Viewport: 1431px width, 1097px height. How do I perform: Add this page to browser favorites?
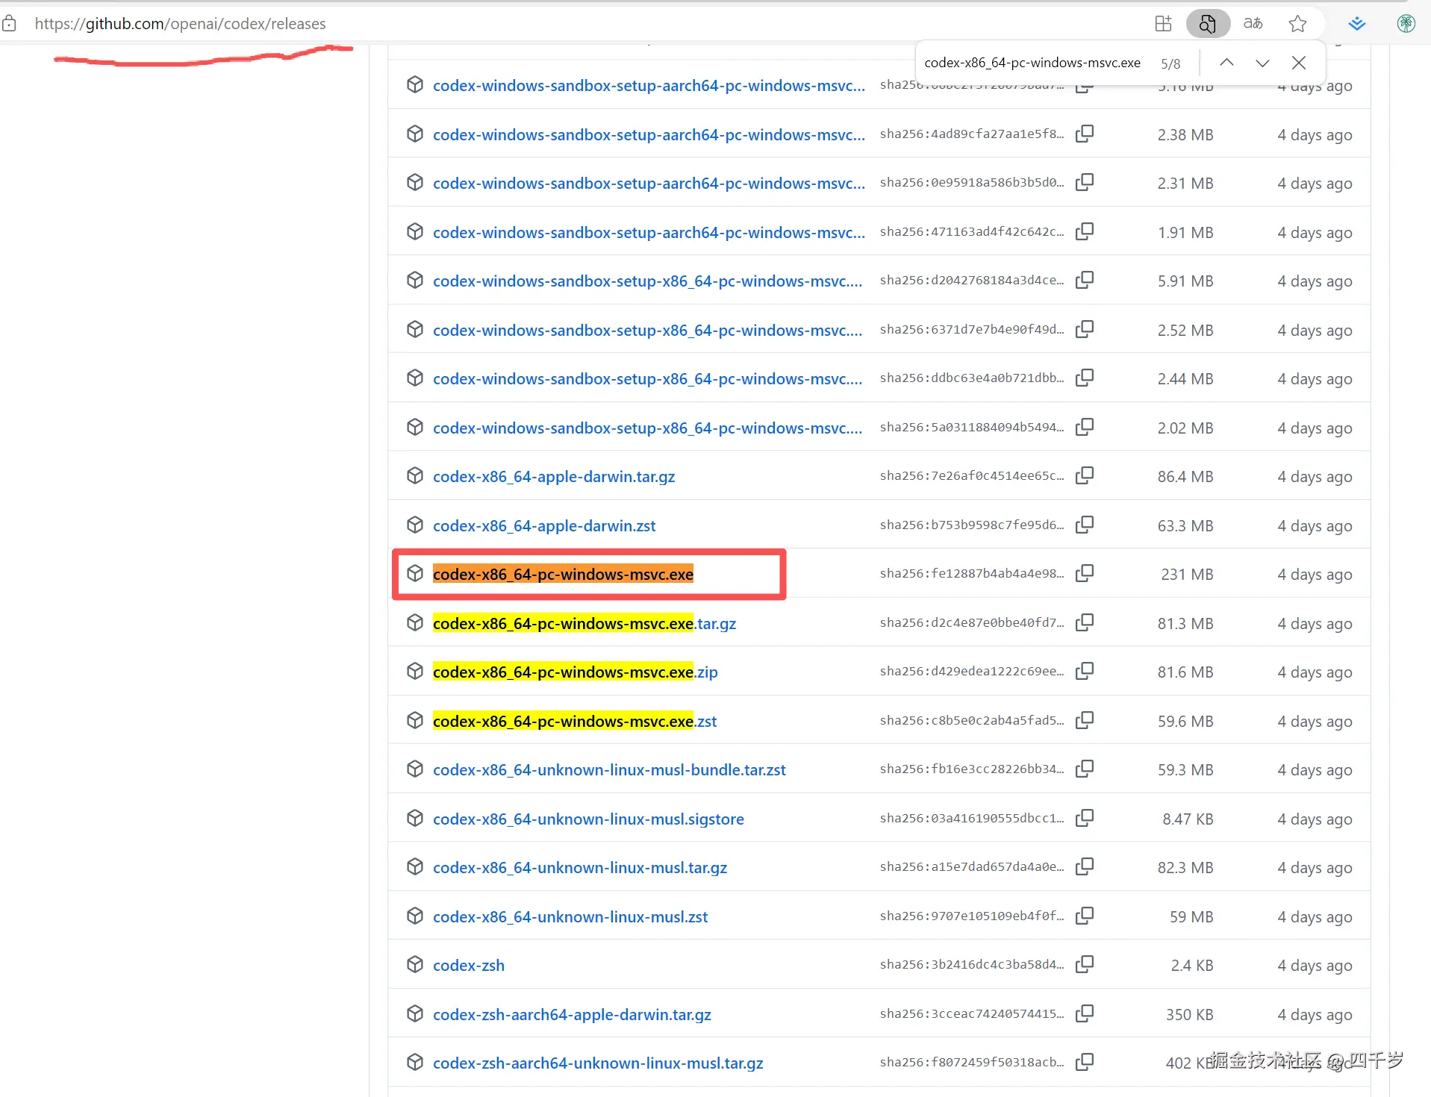tap(1297, 24)
